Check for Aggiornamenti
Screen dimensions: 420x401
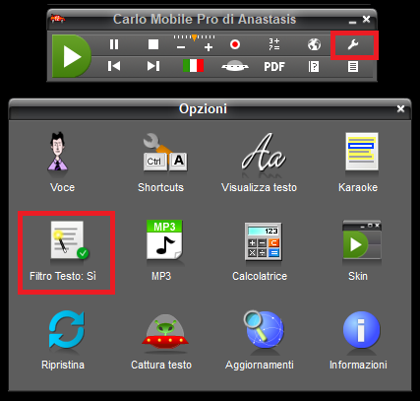260,340
